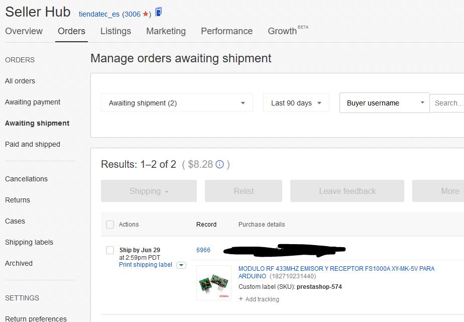
Task: Click the RF module product thumbnail
Action: pos(214,283)
